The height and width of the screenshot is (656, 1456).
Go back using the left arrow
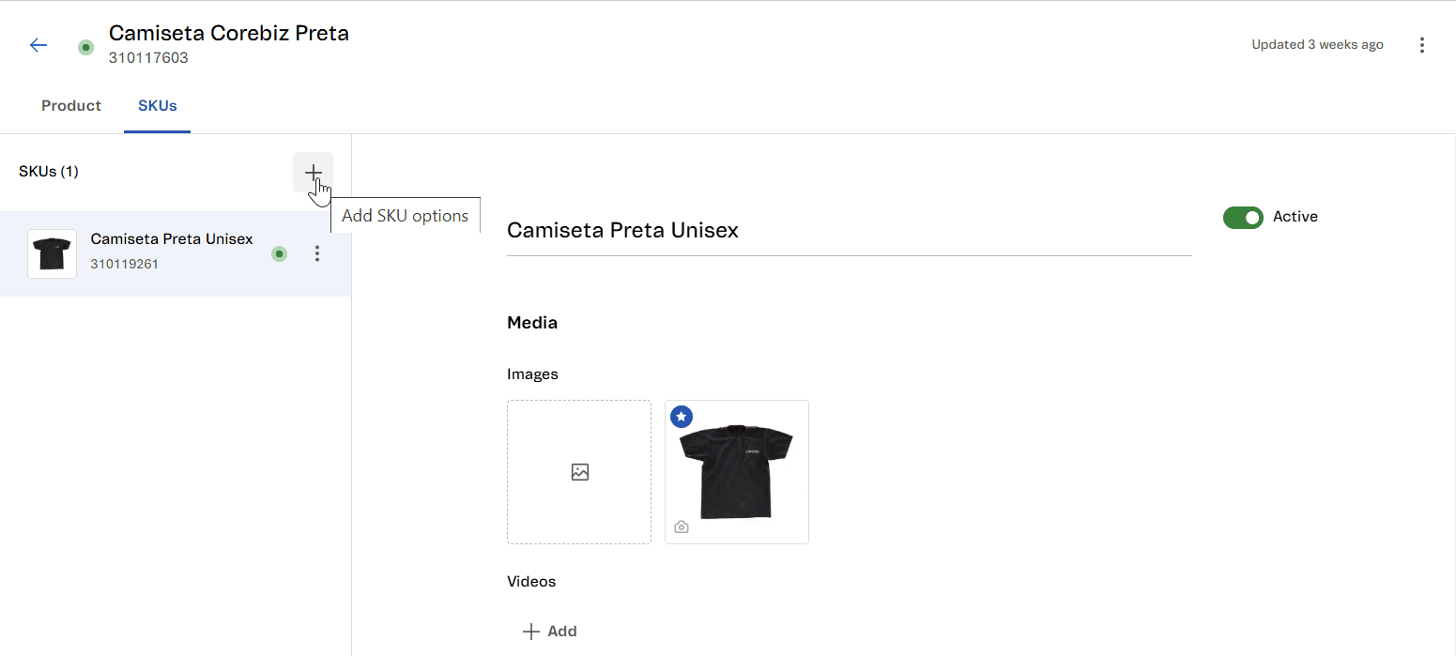click(38, 45)
